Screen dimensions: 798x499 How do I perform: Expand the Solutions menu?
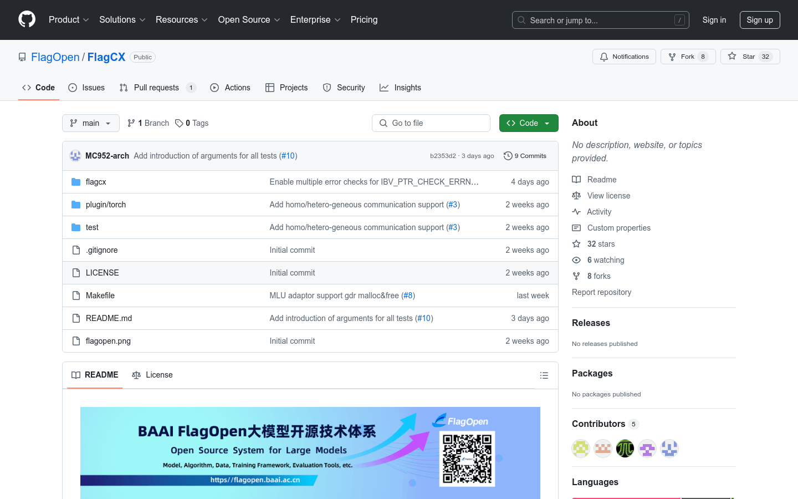[x=122, y=20]
